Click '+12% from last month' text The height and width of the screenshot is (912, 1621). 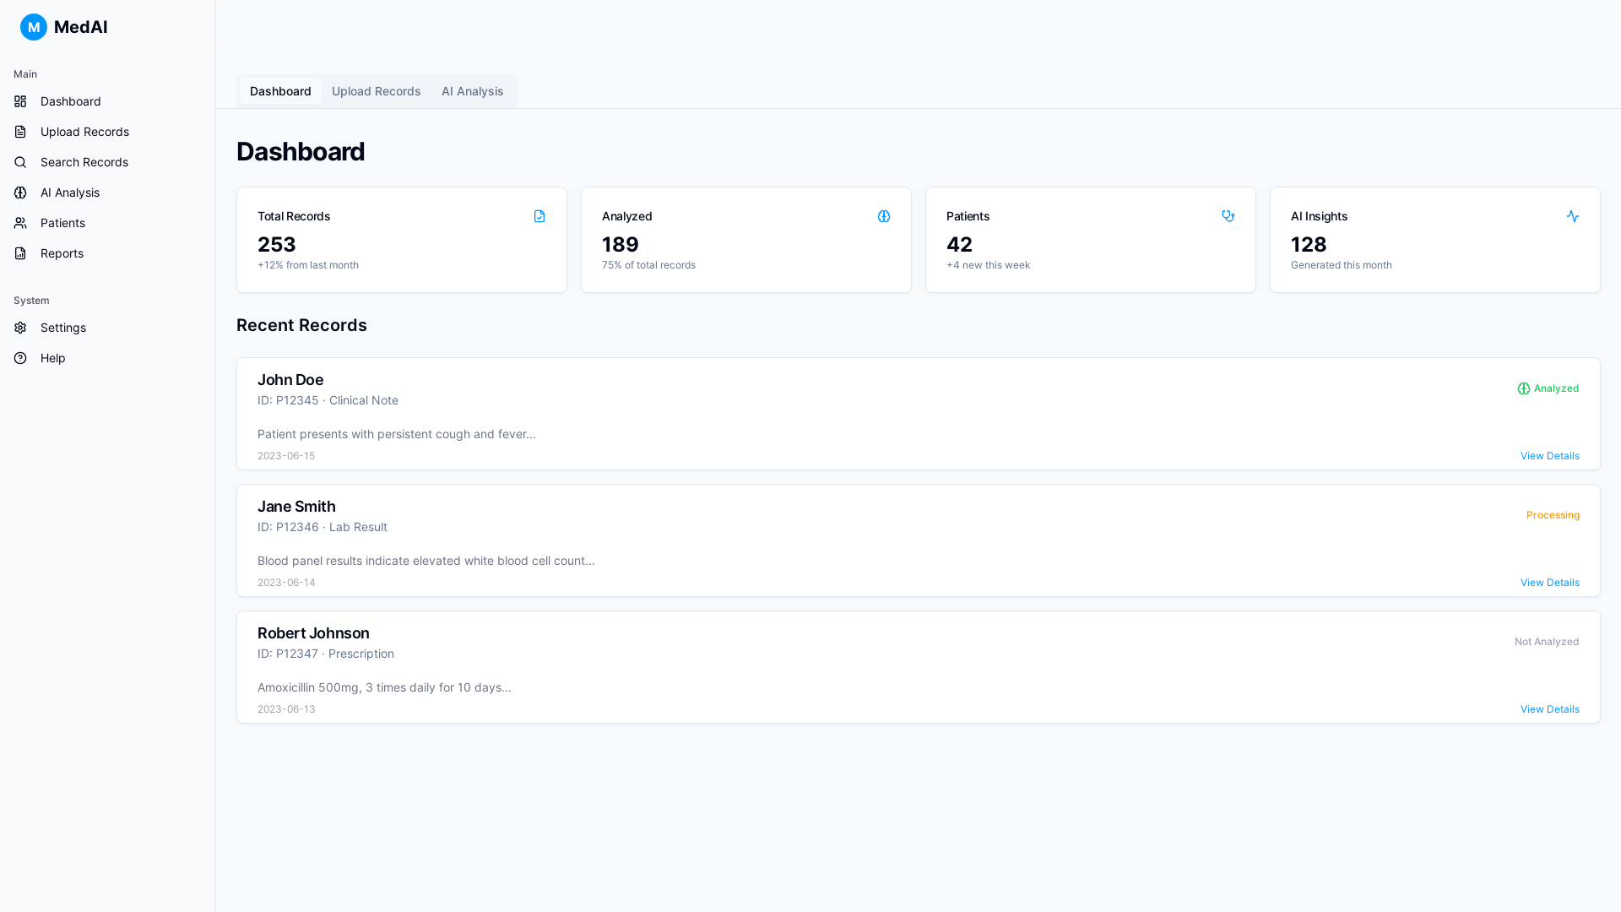coord(308,265)
